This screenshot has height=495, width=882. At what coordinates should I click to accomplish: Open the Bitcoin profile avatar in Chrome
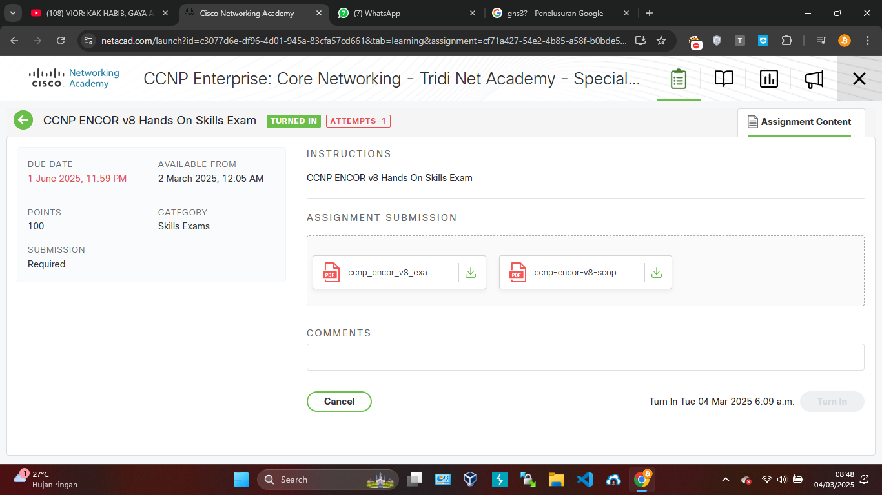coord(845,41)
